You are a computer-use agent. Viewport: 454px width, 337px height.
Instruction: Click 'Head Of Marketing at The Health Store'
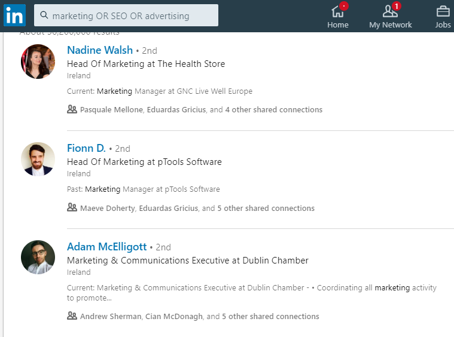(146, 64)
